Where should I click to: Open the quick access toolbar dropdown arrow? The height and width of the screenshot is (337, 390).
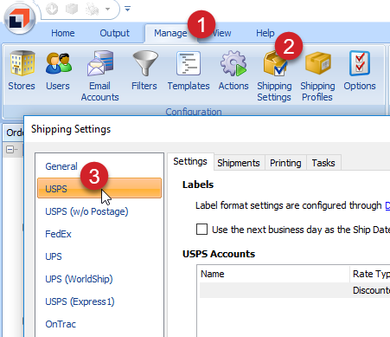pyautogui.click(x=107, y=10)
